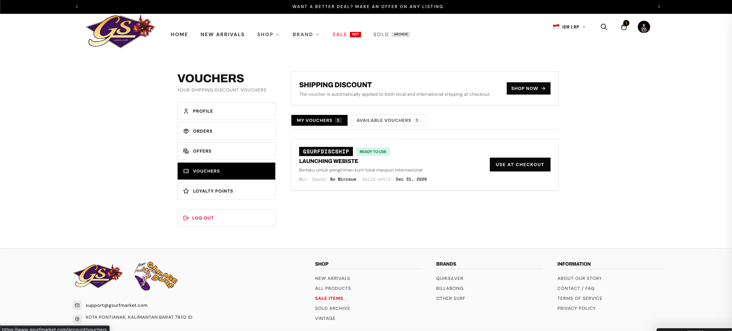Open the shopping cart bag
This screenshot has width=732, height=331.
(624, 27)
